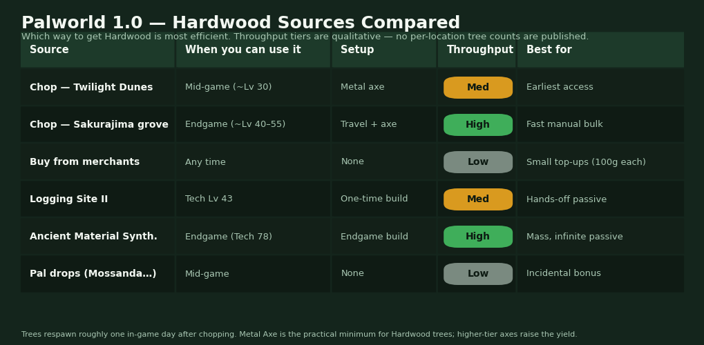Select 'Buy from merchants' source cell

[97, 162]
